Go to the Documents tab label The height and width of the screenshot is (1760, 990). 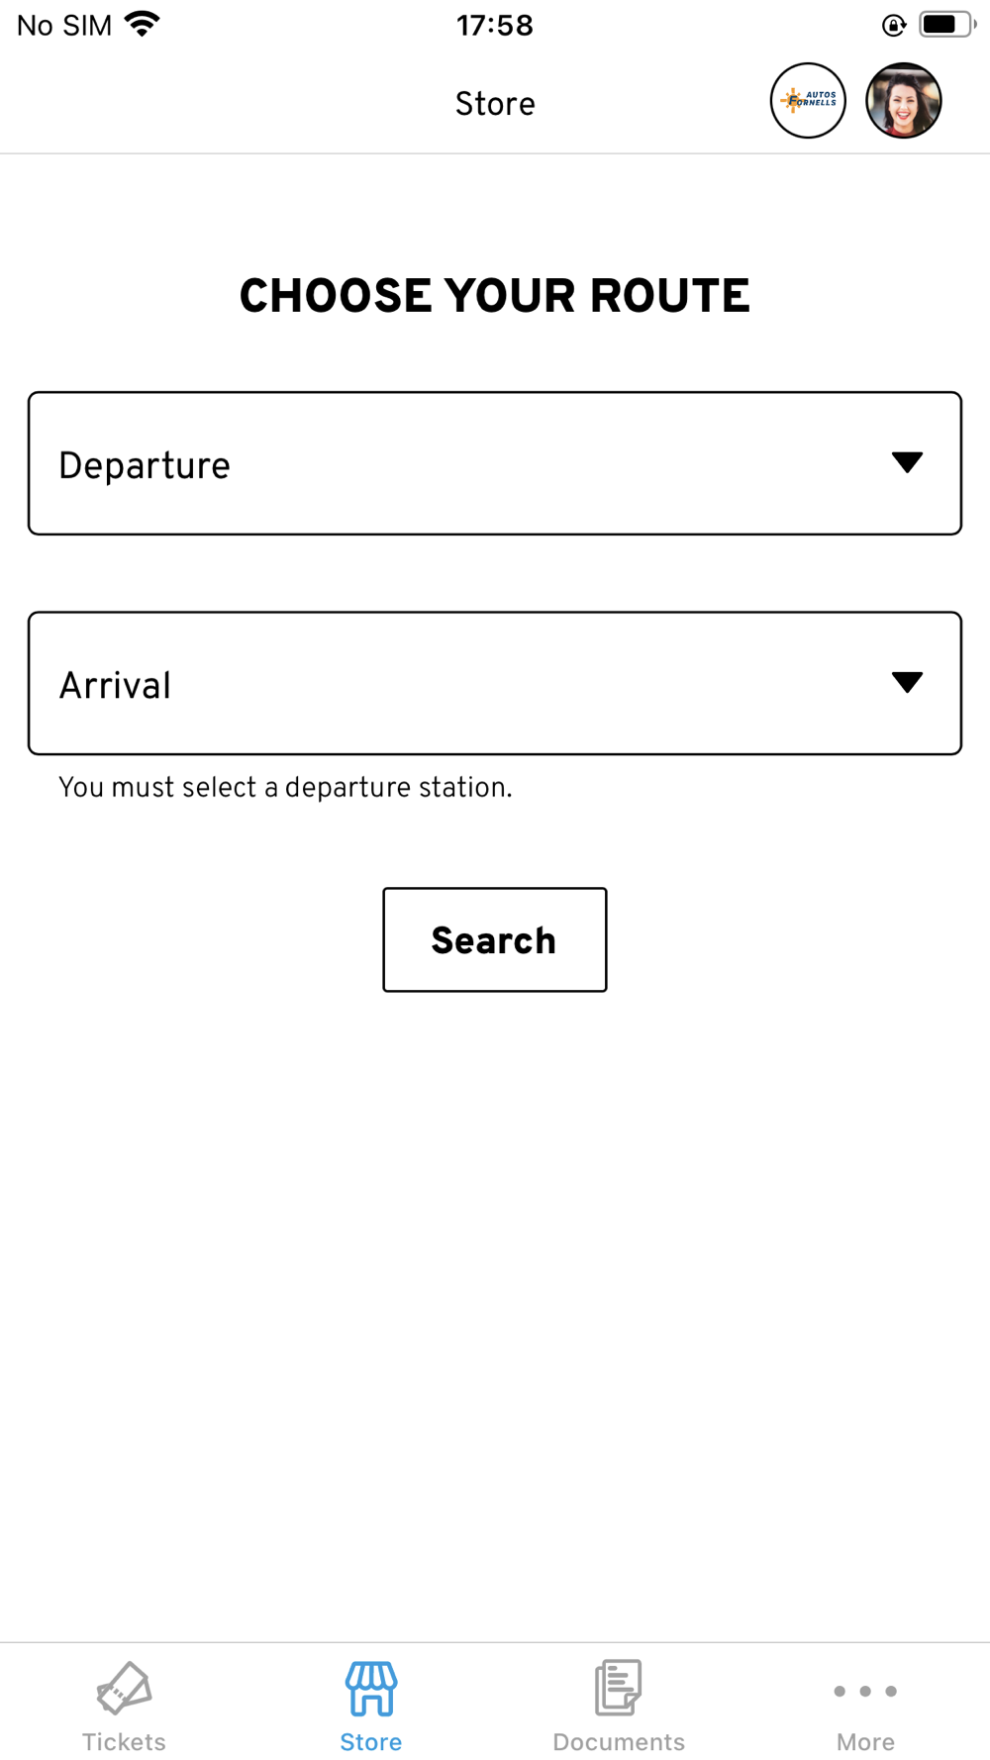click(619, 1741)
